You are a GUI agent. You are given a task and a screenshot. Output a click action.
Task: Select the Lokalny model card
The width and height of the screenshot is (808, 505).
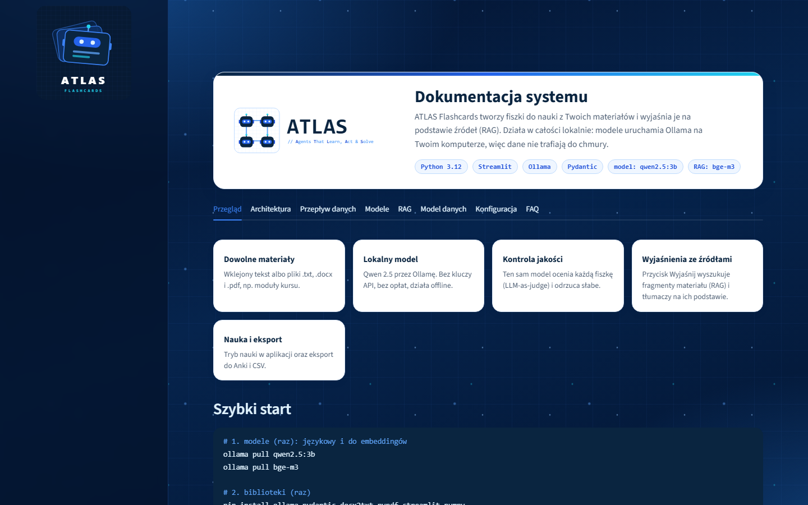[419, 276]
